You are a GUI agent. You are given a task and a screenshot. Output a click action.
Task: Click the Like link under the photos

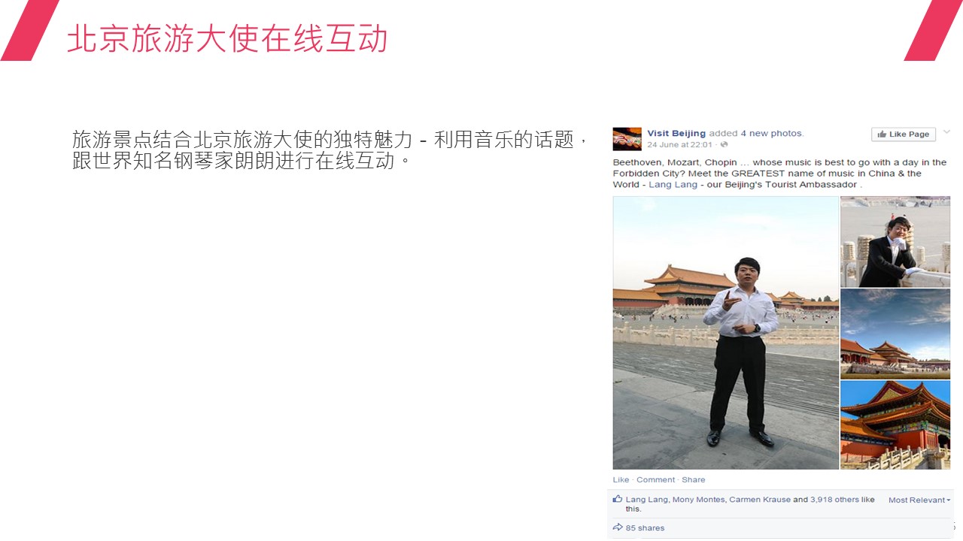pos(621,479)
